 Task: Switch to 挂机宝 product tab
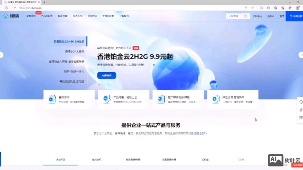point(205,159)
